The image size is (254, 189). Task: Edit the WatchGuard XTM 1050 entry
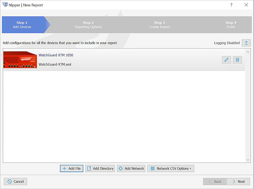coord(226,60)
